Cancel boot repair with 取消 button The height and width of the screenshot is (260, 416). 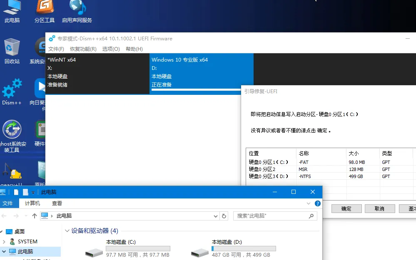coord(379,208)
